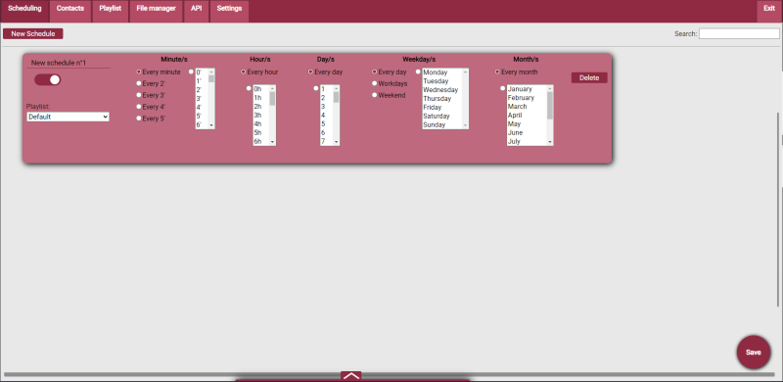The image size is (783, 382).
Task: Open the Settings tab
Action: point(229,11)
